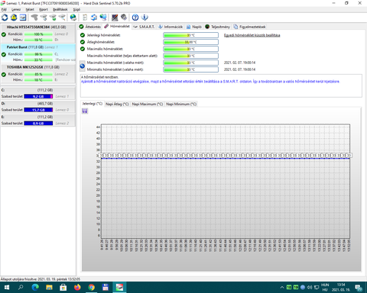Click the network computers toolbar icon
The width and height of the screenshot is (367, 293).
tap(103, 18)
